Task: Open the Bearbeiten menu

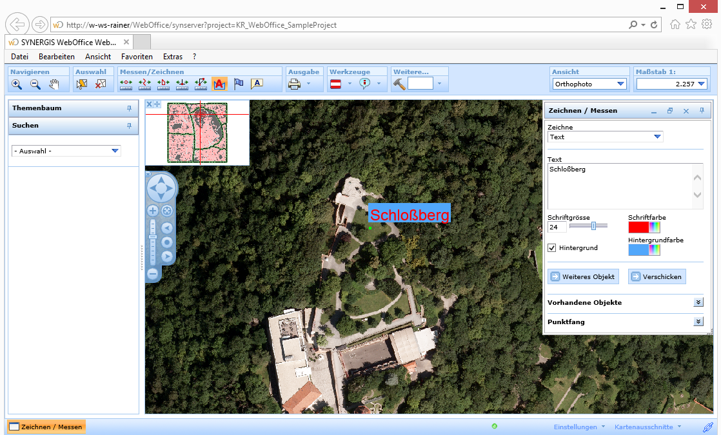Action: 57,57
